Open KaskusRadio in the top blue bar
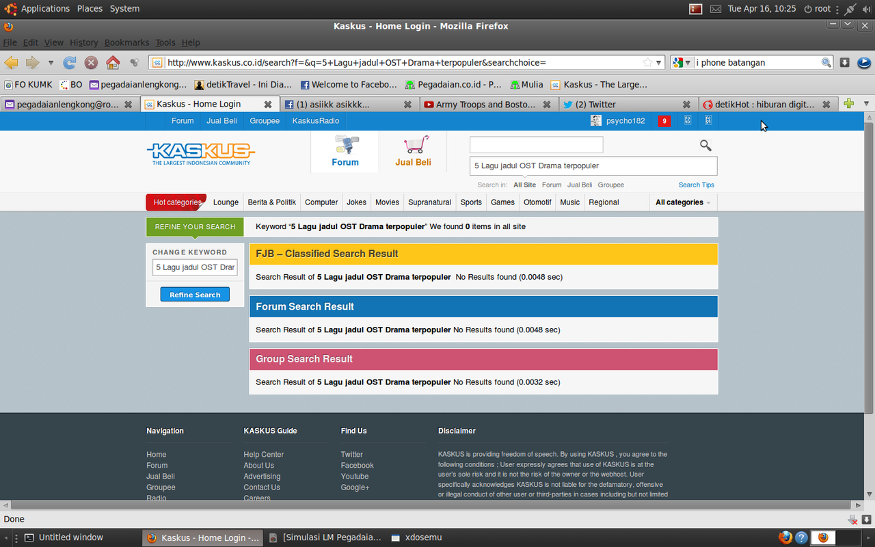The height and width of the screenshot is (547, 875). click(316, 121)
